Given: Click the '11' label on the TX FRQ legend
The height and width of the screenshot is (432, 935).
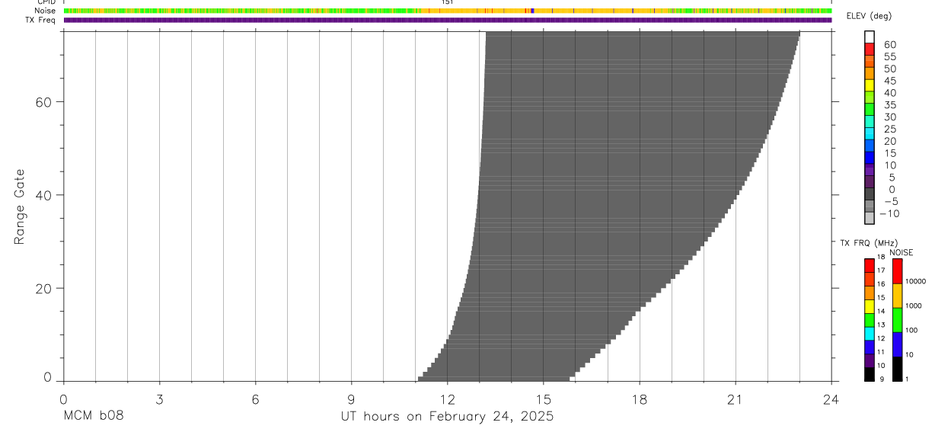Looking at the screenshot, I should [880, 352].
